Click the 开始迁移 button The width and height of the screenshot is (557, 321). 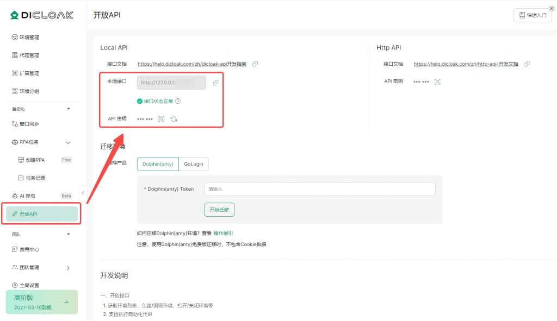219,210
